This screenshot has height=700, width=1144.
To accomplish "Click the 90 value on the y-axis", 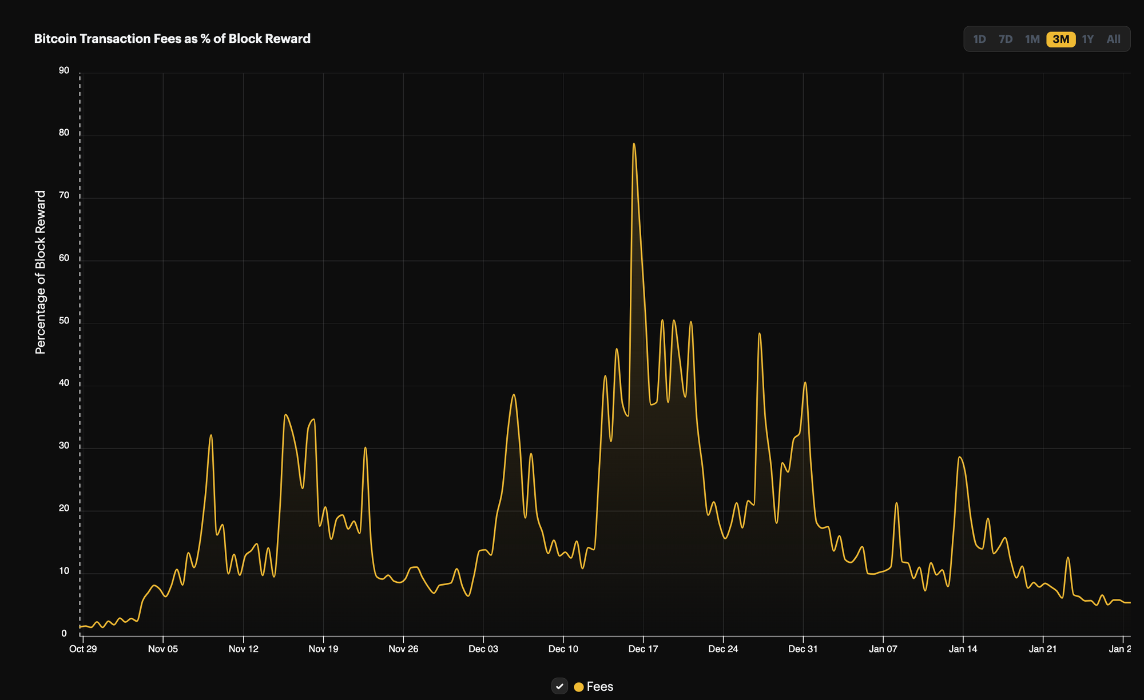I will [64, 70].
